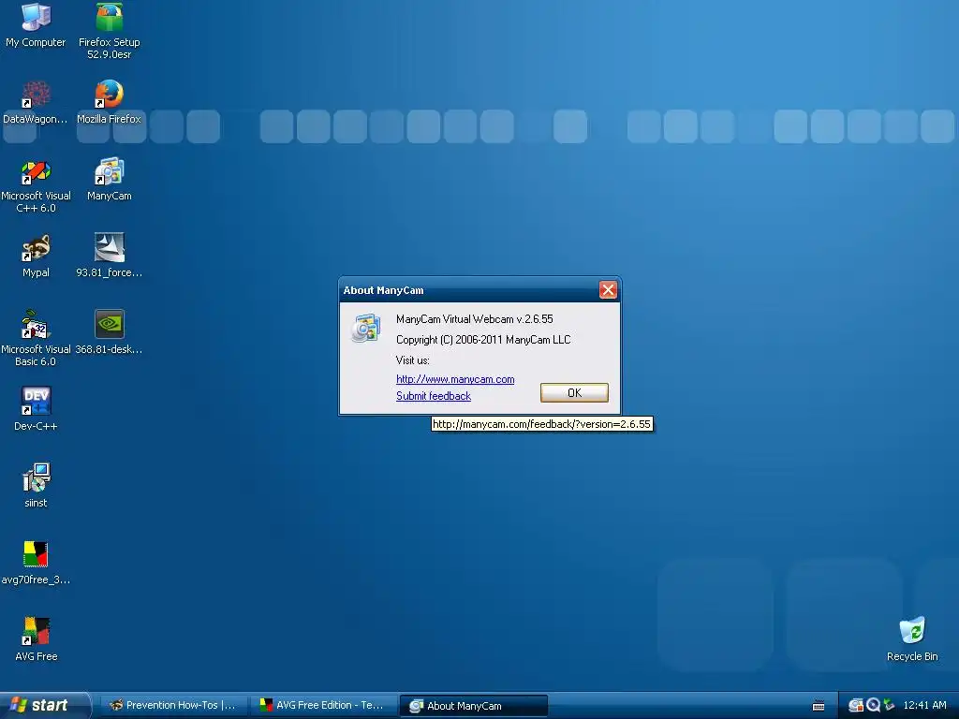This screenshot has width=959, height=719.
Task: Select the AVG Free desktop shortcut
Action: tap(36, 639)
